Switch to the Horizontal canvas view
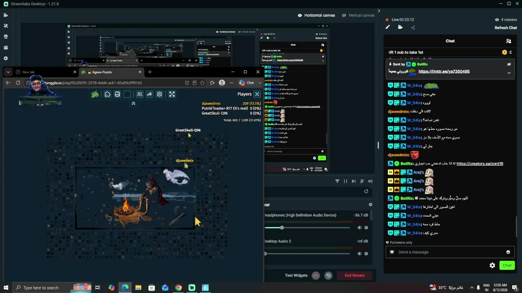Viewport: 522px width, 293px height. tap(316, 15)
